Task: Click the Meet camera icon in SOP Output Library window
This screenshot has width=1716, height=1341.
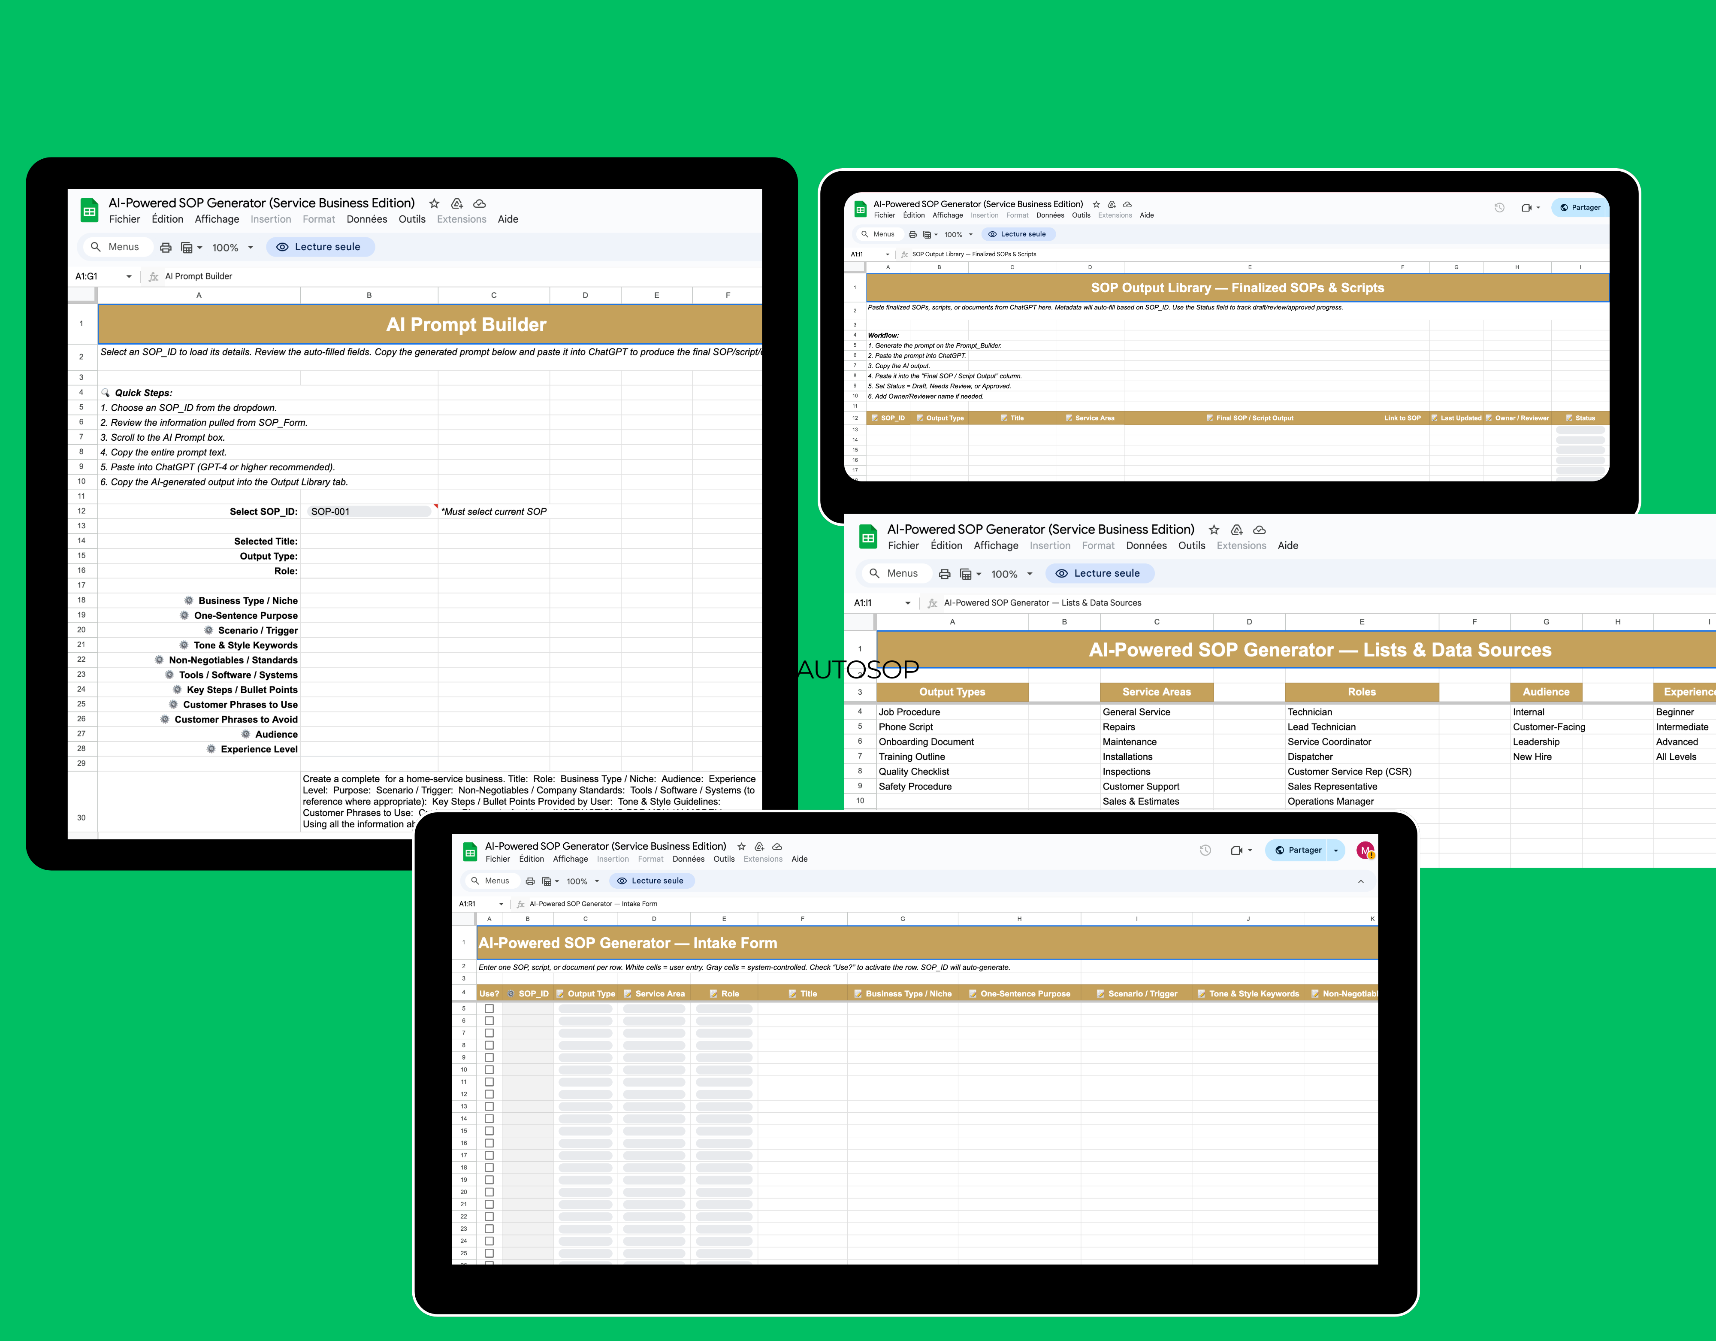Action: pyautogui.click(x=1527, y=208)
